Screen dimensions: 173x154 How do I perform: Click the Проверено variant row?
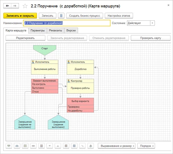point(80,107)
